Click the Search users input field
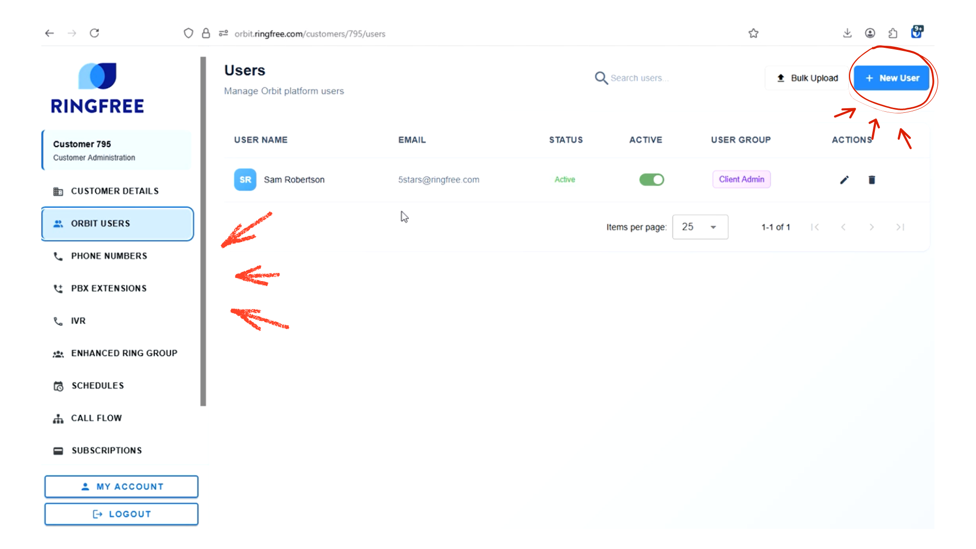 pos(639,78)
